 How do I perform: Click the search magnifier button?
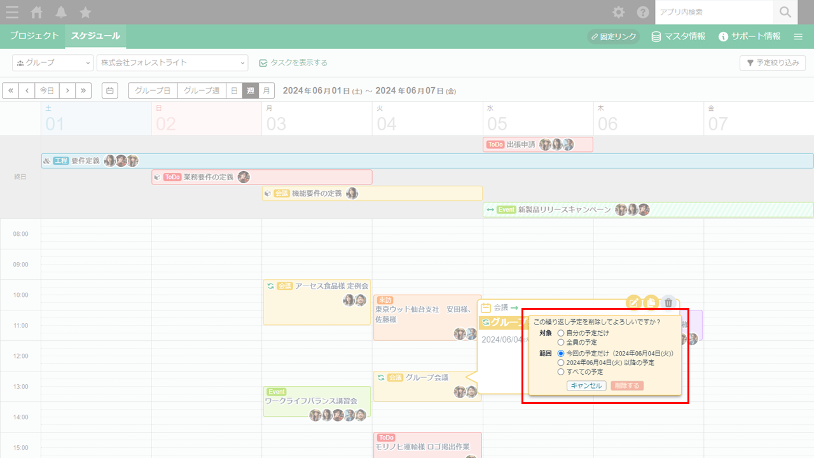[x=785, y=12]
